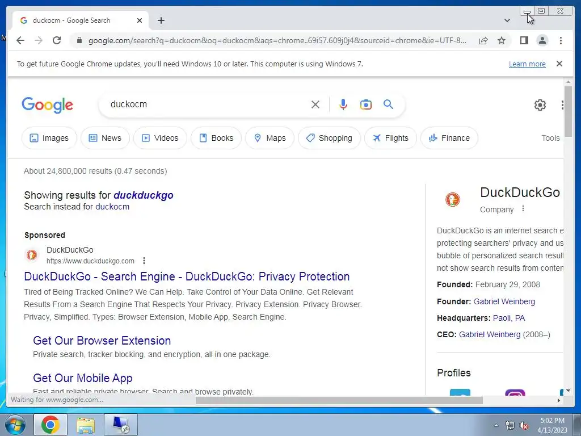Click the Google logo
Image resolution: width=581 pixels, height=436 pixels.
pos(48,105)
